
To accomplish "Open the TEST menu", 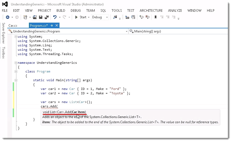I will tap(131, 10).
